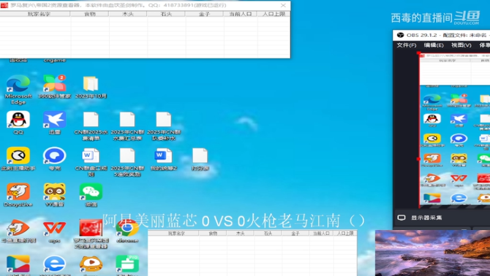Click the sunset coast image thumbnail
The height and width of the screenshot is (276, 490).
pyautogui.click(x=432, y=253)
